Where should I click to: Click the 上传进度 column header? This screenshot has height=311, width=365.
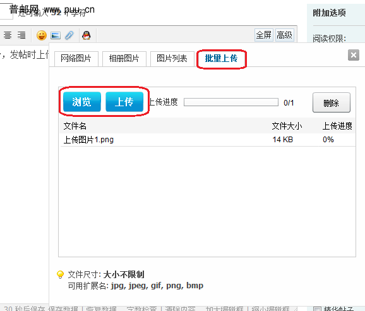[337, 126]
